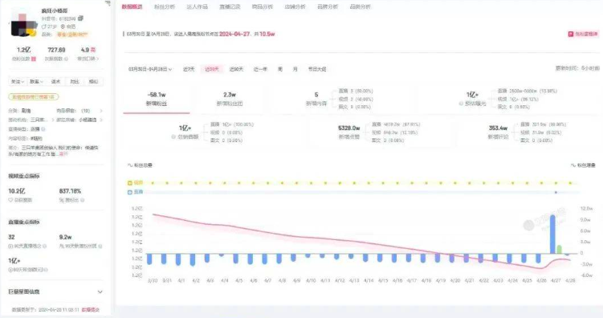Switch to the 店铺分析 tab

click(x=295, y=7)
